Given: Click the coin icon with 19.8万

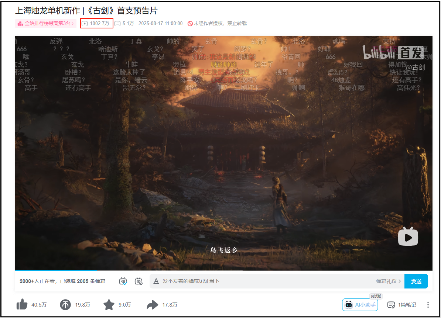Looking at the screenshot, I should click(65, 305).
